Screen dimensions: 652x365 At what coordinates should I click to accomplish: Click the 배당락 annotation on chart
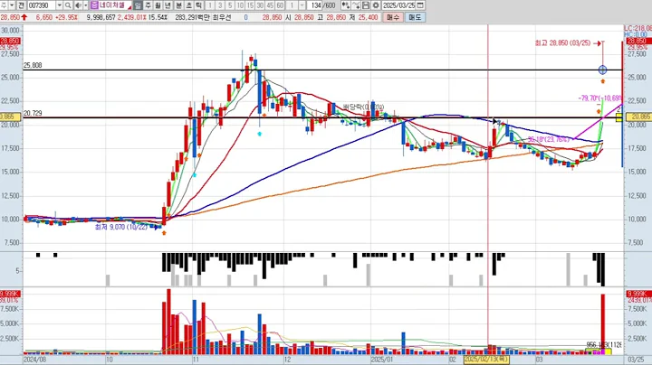[363, 107]
